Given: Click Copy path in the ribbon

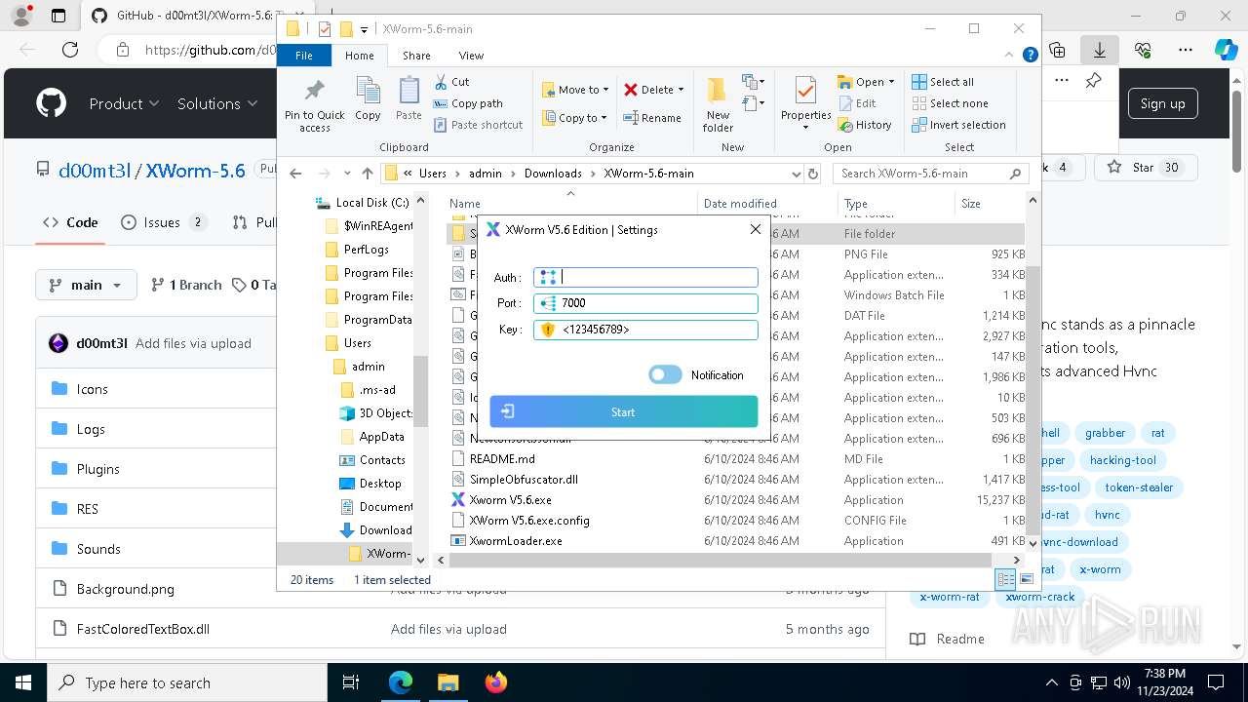Looking at the screenshot, I should (469, 103).
